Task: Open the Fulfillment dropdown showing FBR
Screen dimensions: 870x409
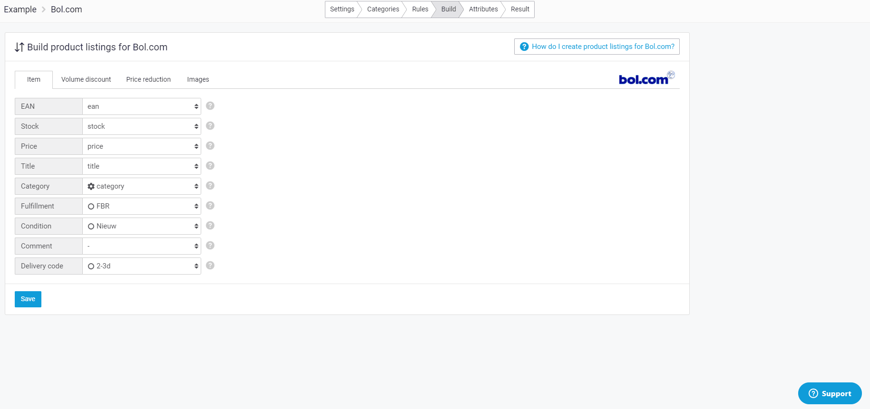Action: (x=142, y=206)
